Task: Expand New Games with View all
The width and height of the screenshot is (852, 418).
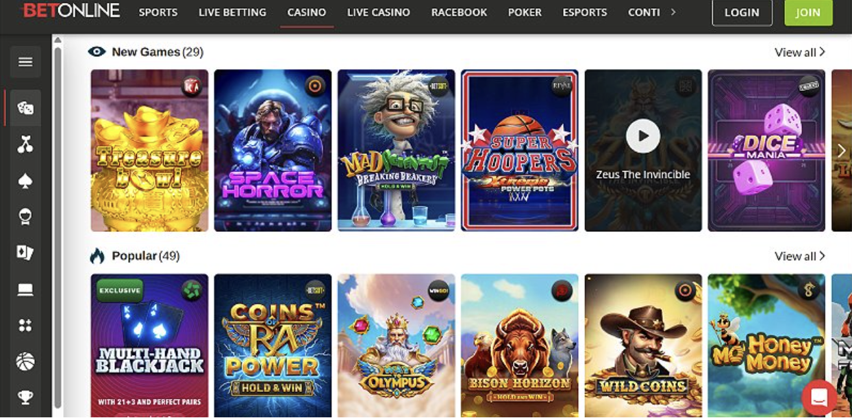Action: (800, 52)
